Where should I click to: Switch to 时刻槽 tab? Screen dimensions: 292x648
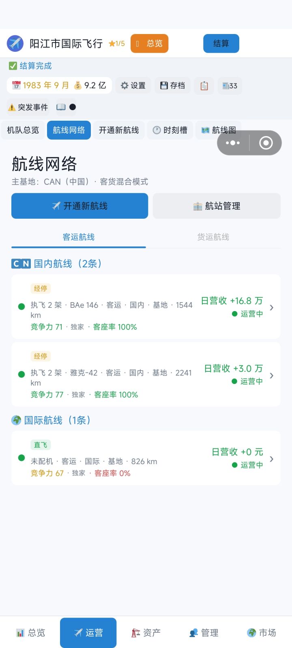click(170, 130)
